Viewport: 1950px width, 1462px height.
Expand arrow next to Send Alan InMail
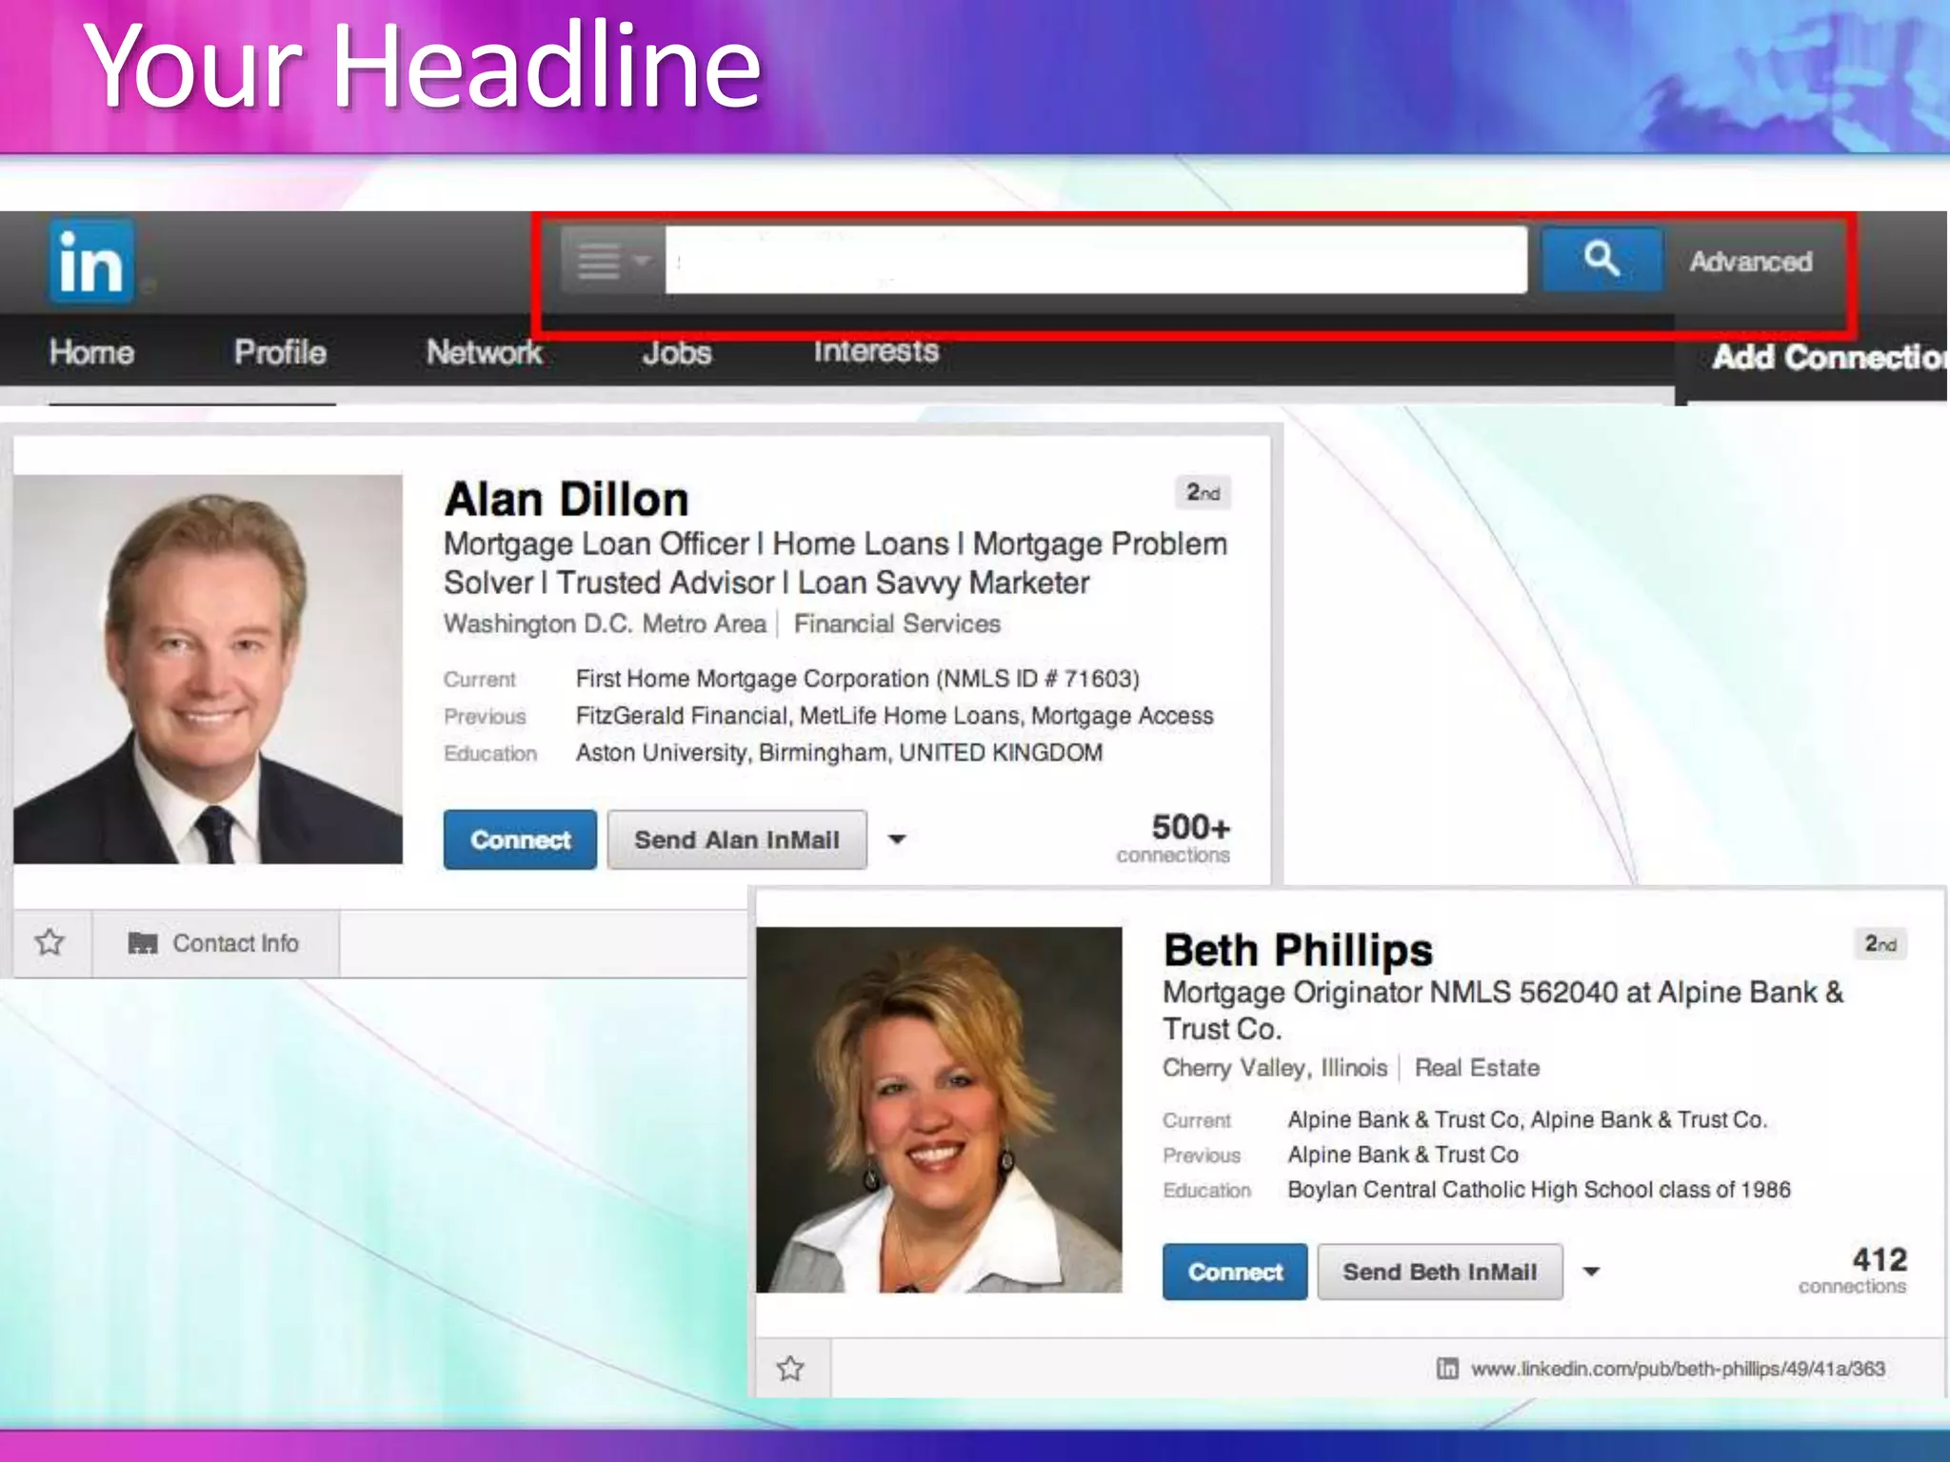pyautogui.click(x=897, y=840)
